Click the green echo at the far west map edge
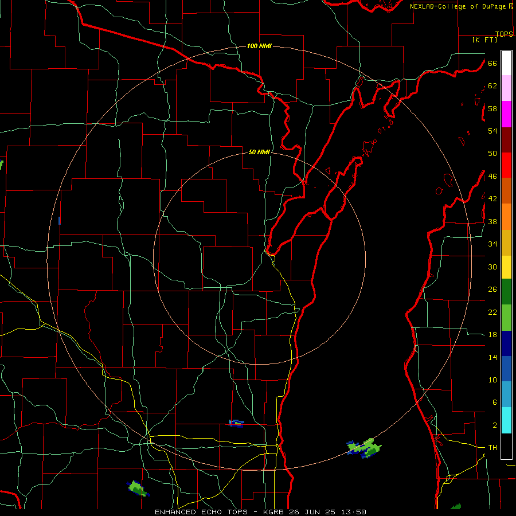The height and width of the screenshot is (516, 516). pos(2,165)
